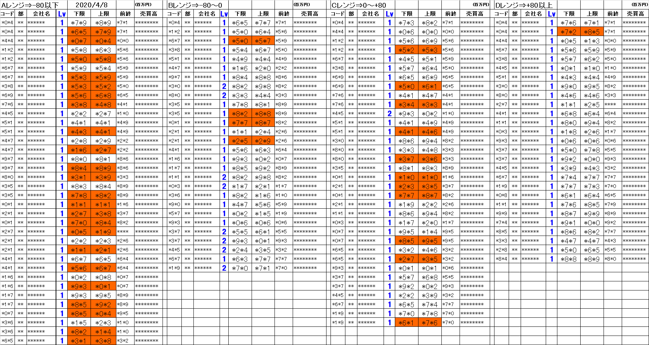Select the 上限 header in the Bレンジ table
Screen dimensions: 649x345
pos(263,14)
